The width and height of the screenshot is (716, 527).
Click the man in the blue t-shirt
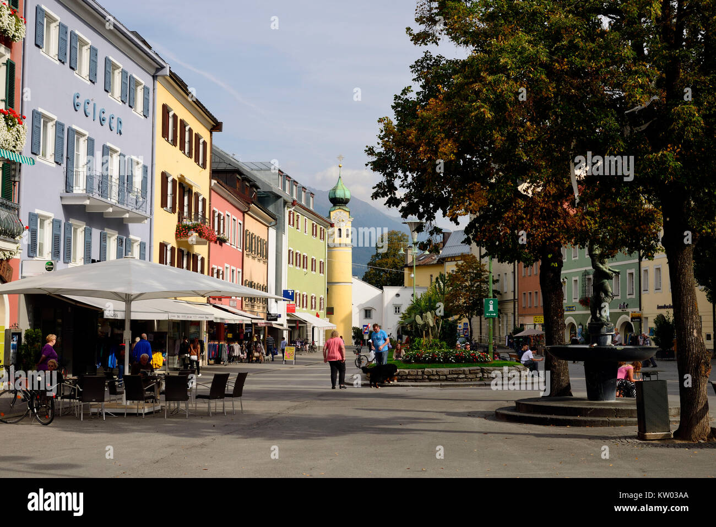379,344
